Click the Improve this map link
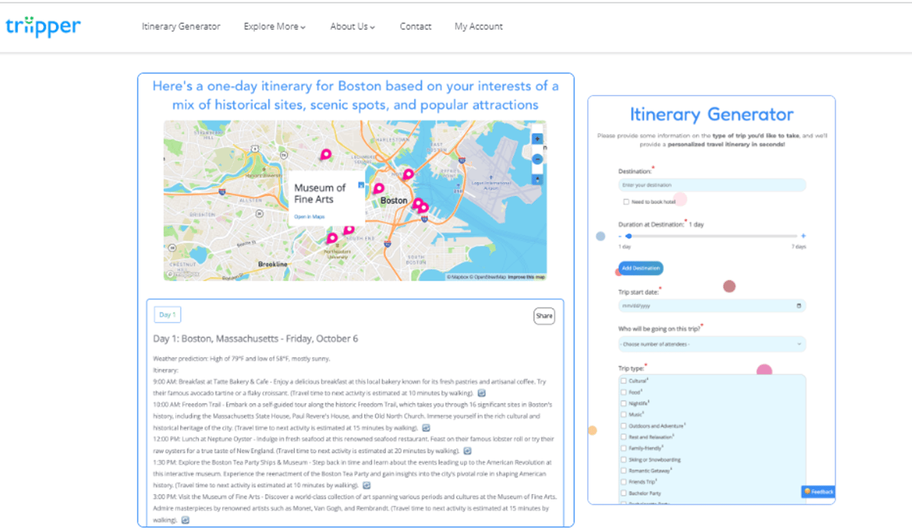This screenshot has width=912, height=532. coord(527,277)
